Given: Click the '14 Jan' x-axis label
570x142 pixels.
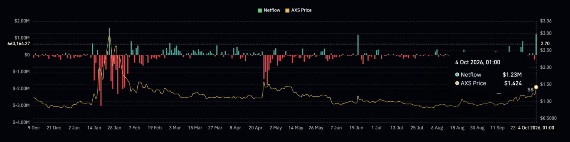Looking at the screenshot, I should (94, 128).
